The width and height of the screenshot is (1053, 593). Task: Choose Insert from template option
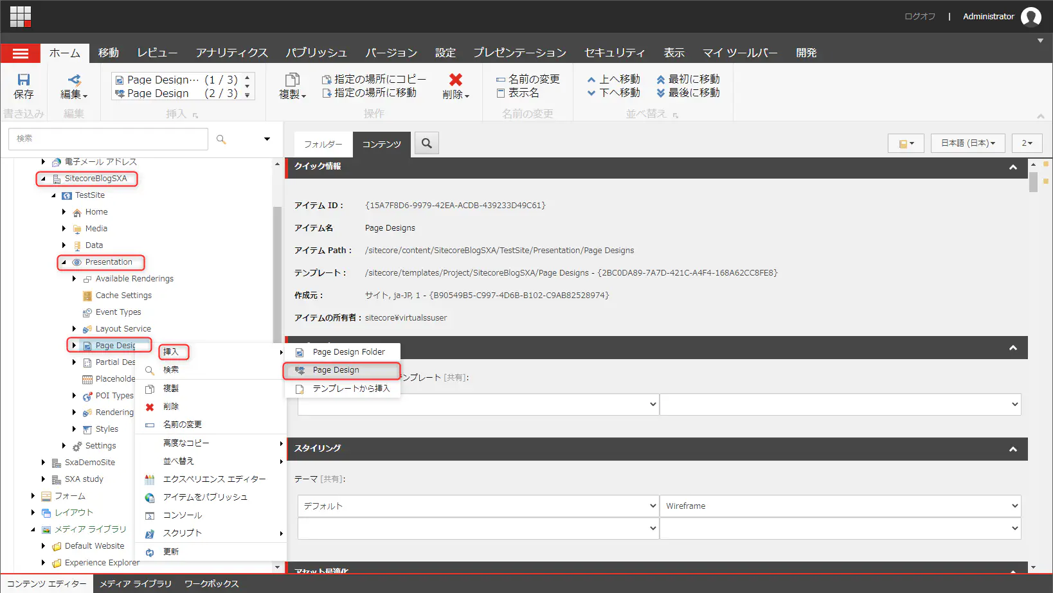pyautogui.click(x=342, y=389)
